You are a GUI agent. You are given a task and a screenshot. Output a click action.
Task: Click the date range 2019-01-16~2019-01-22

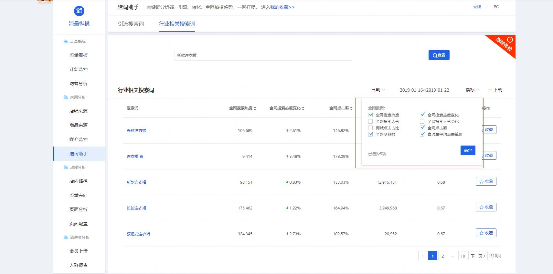click(424, 90)
